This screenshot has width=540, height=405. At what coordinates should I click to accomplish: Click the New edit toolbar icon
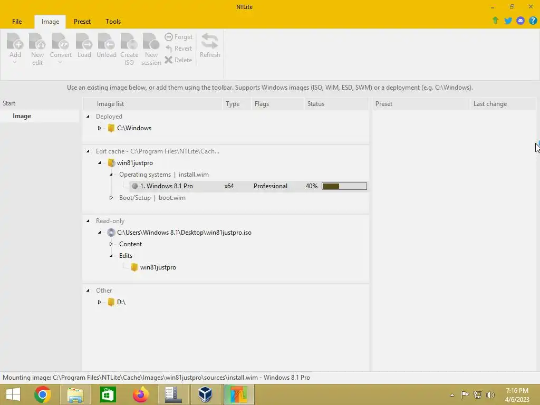tap(37, 41)
